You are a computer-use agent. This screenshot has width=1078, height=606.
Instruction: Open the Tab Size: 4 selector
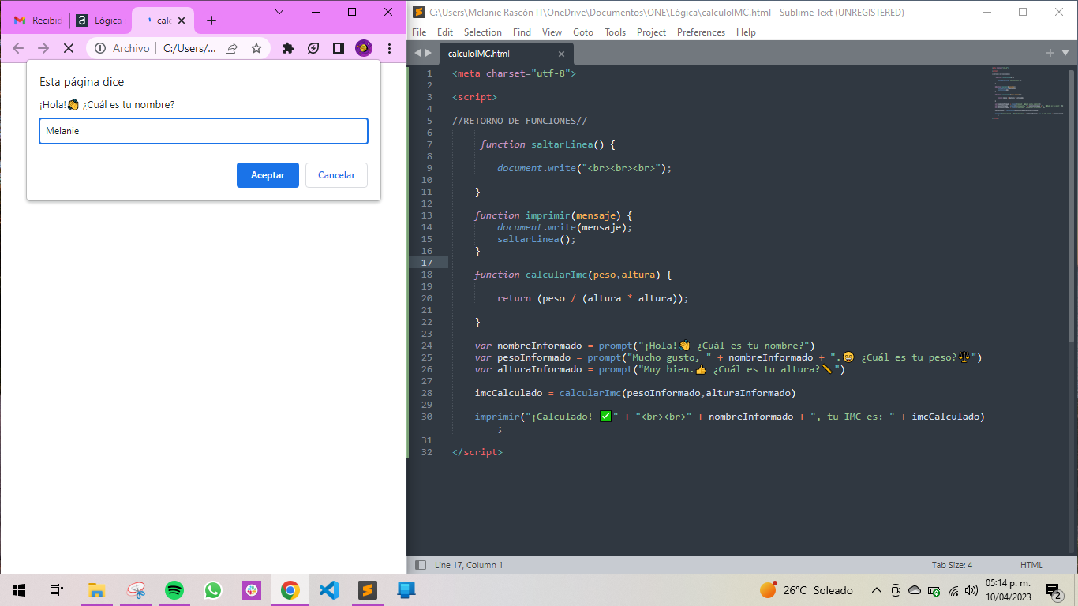952,565
